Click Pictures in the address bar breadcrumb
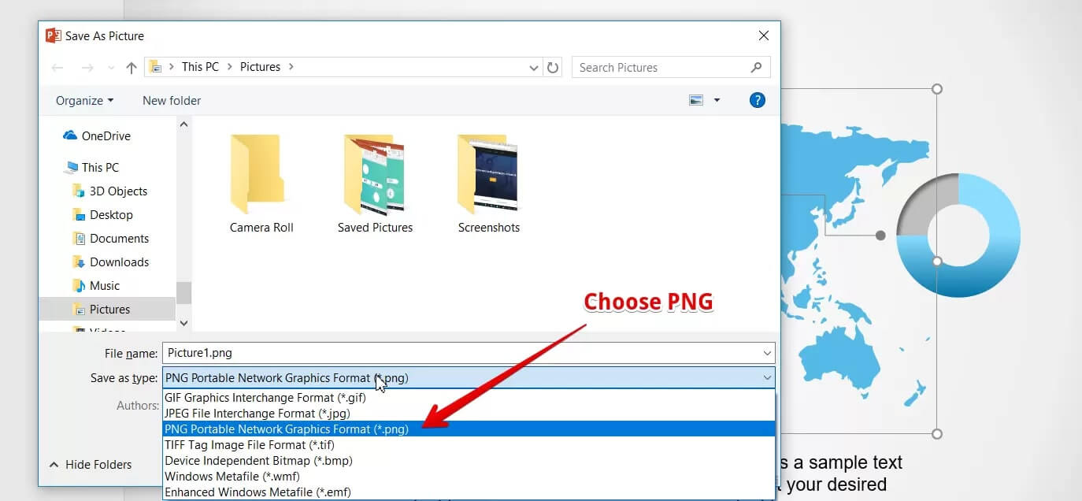 click(260, 66)
